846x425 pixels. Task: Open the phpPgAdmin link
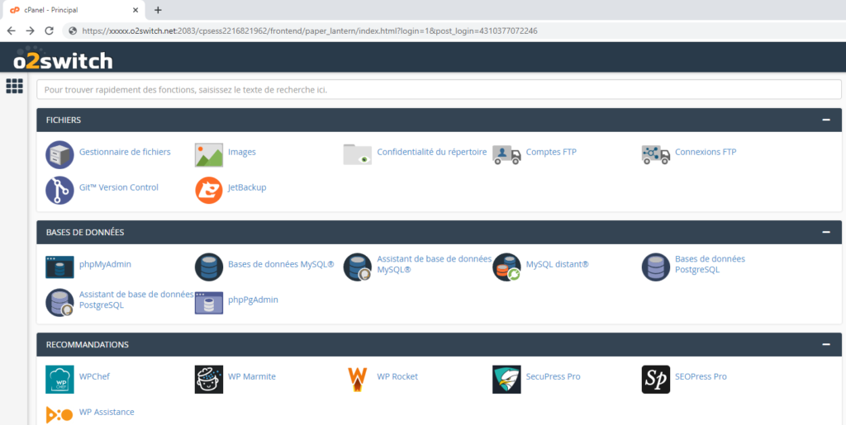[253, 300]
